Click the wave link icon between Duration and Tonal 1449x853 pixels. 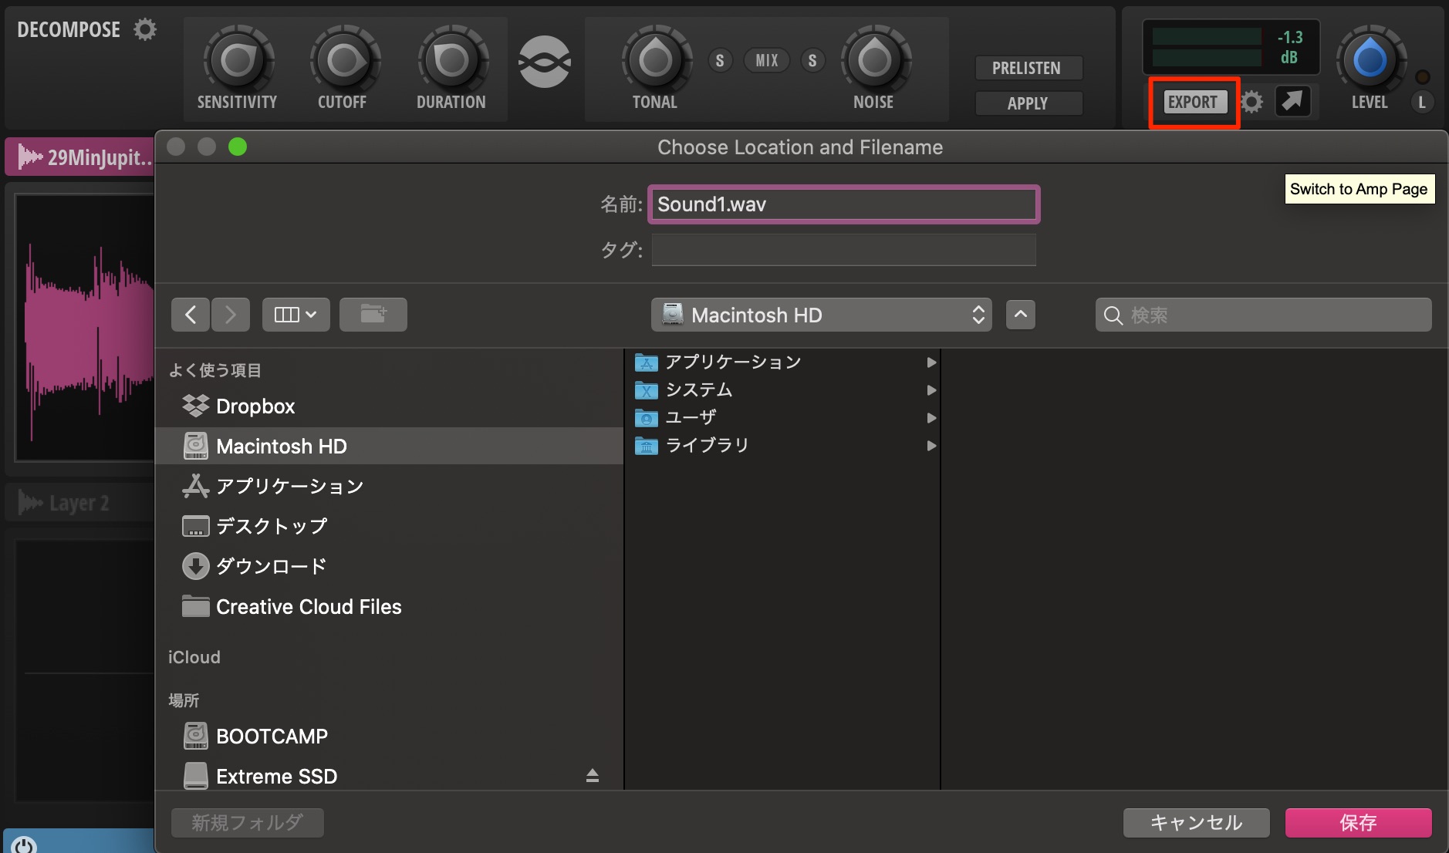(x=545, y=62)
